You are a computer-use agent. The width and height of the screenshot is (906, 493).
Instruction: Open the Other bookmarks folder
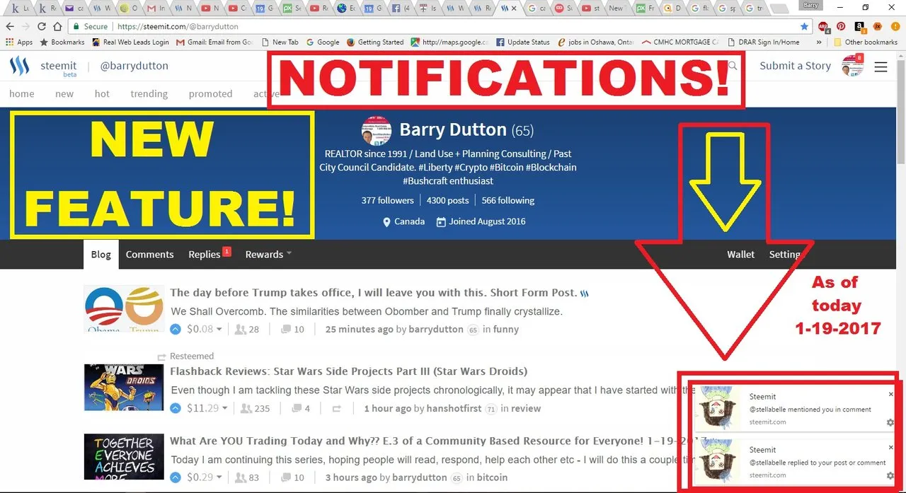pos(865,42)
